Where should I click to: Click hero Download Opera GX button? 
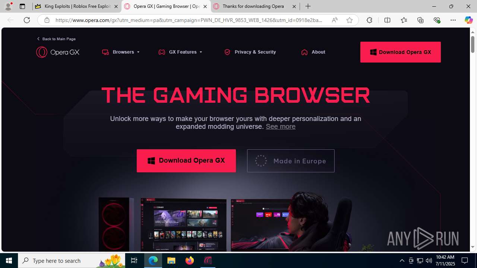point(186,161)
